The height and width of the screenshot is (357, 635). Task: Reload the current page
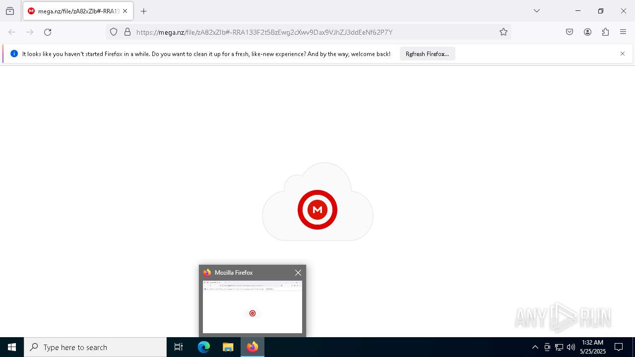pyautogui.click(x=48, y=32)
